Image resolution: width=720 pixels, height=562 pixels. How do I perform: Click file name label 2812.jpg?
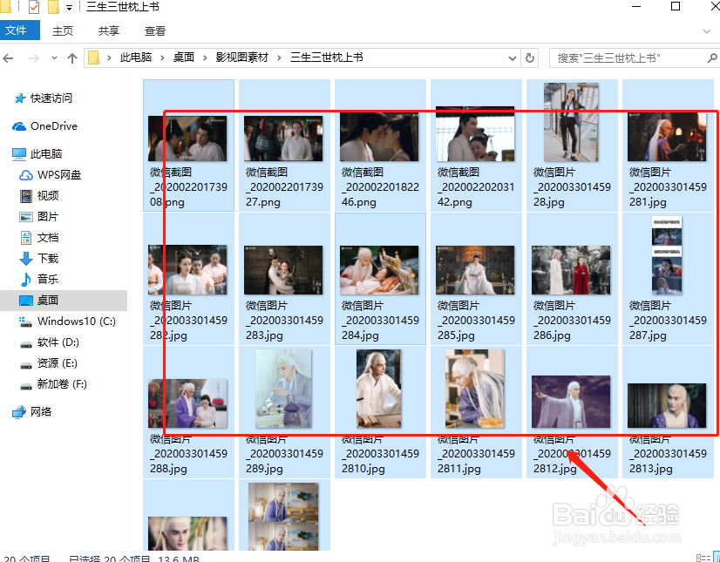[x=554, y=469]
